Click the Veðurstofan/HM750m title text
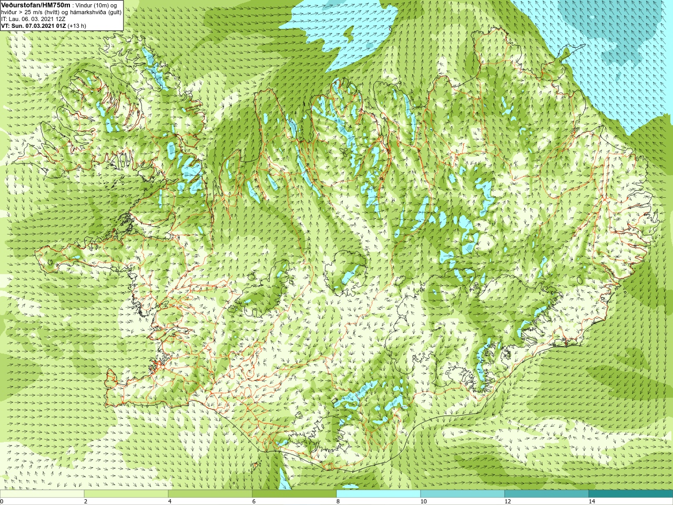Screen dimensions: 673x505 click(36, 5)
